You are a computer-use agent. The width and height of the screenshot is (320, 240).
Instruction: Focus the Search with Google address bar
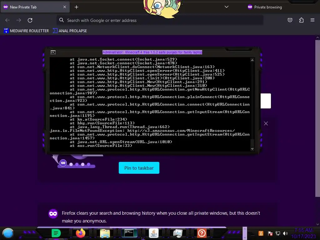[x=160, y=20]
